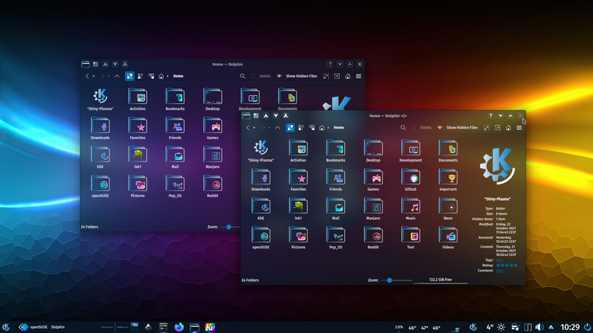Open the search icon in Dolphin <2>
Image resolution: width=593 pixels, height=333 pixels.
pos(403,128)
